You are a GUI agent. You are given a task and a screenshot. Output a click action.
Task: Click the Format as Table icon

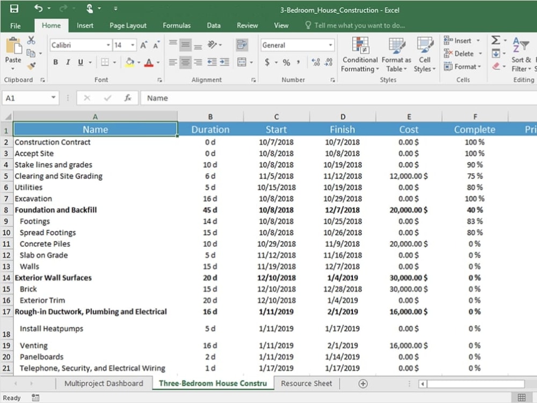coord(396,52)
